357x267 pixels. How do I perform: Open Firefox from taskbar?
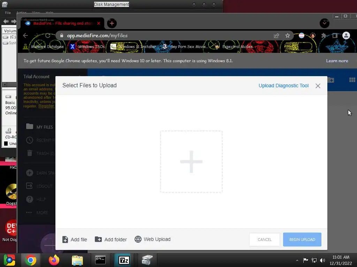point(54,260)
